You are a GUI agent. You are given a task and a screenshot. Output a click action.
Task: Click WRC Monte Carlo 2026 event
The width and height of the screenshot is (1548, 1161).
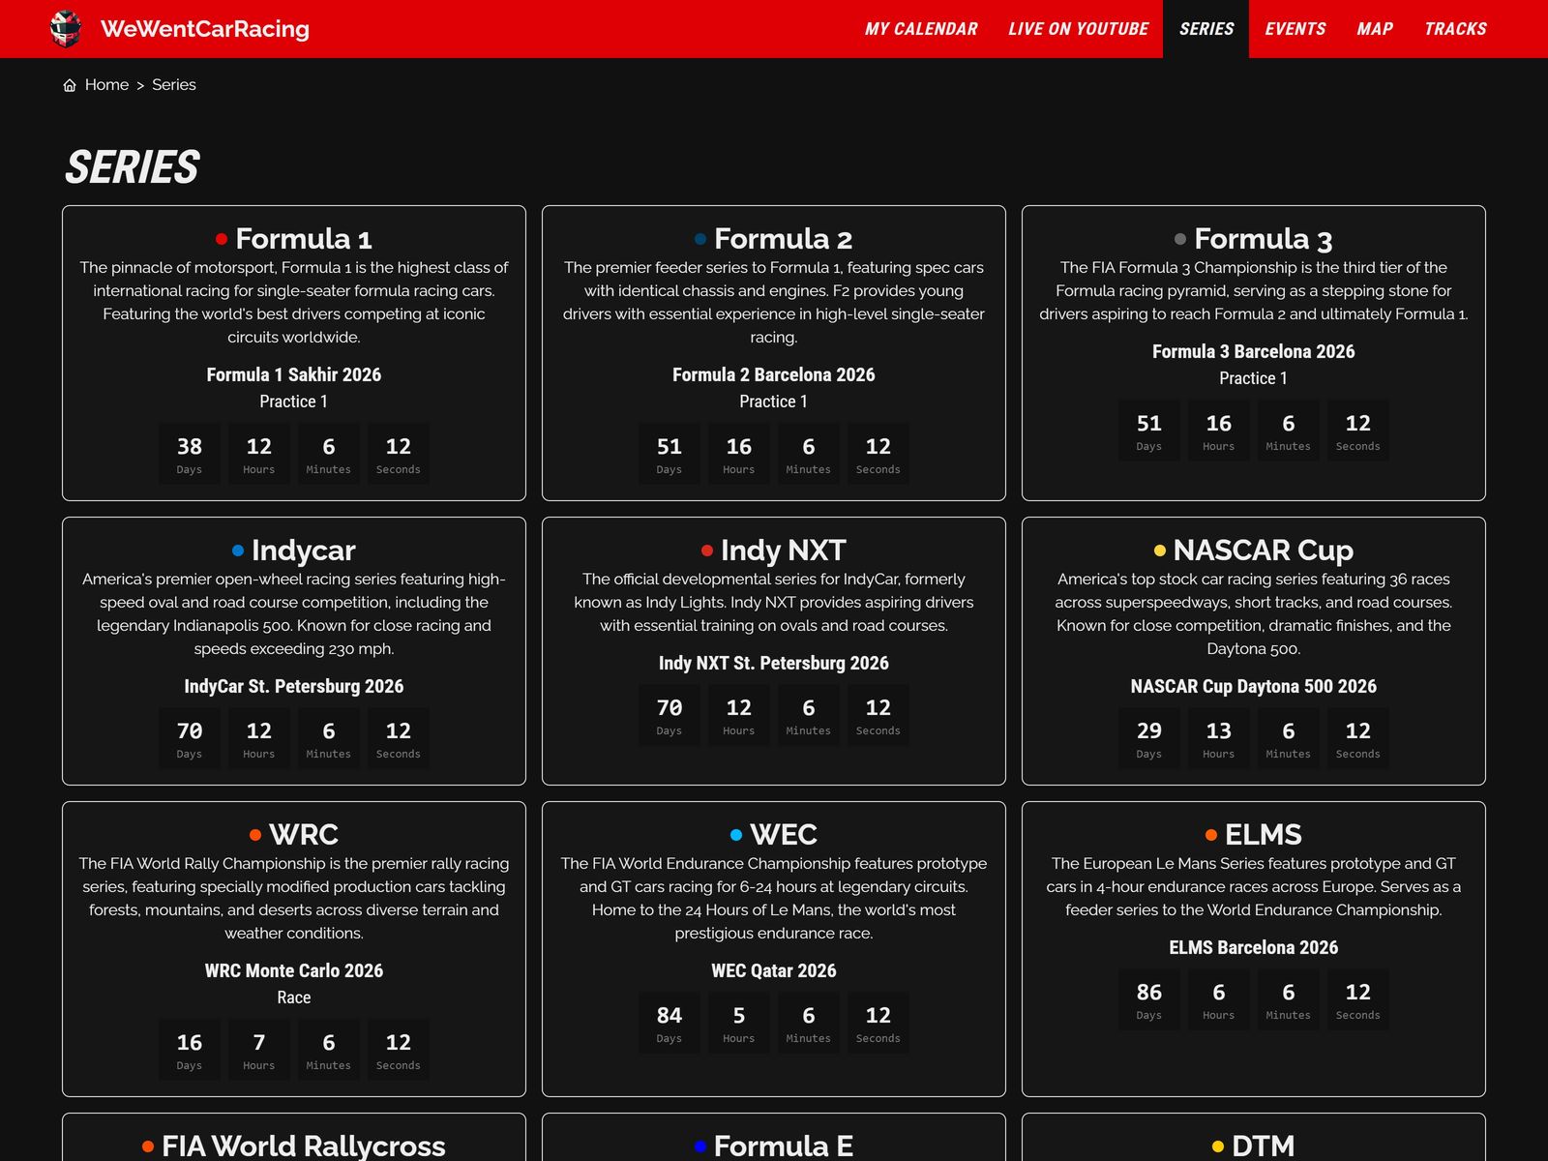click(294, 971)
